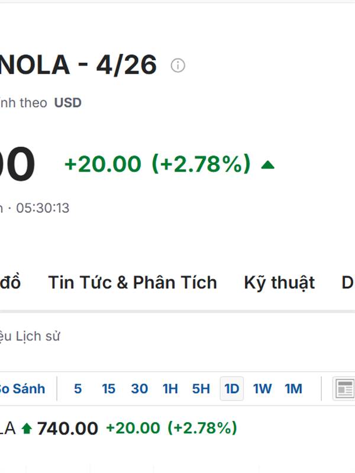Select the 15-minute chart interval

pyautogui.click(x=108, y=388)
